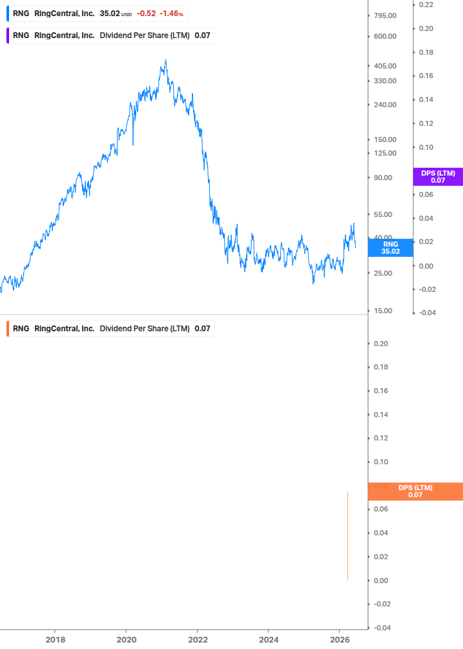Click the 2024 label on the time axis
Image resolution: width=463 pixels, height=649 pixels.
point(269,640)
